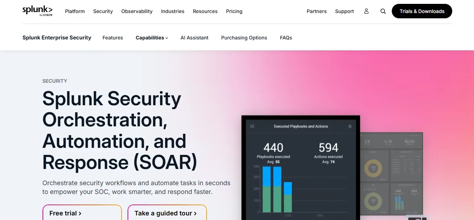Click the Avg. 74 label
This screenshot has width=474, height=220.
coord(328,162)
